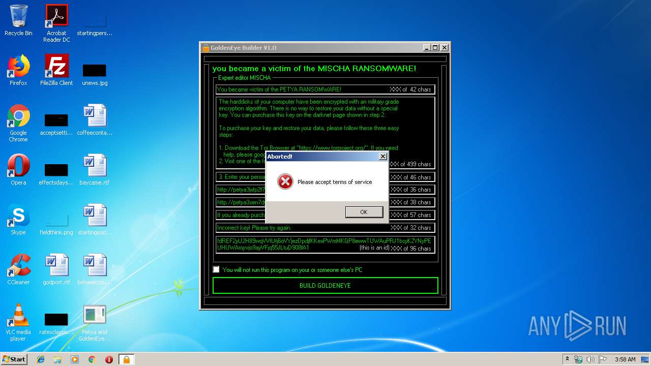Click the 'Please accept terms of service' message
Screen dimensions: 651x366
[335, 182]
